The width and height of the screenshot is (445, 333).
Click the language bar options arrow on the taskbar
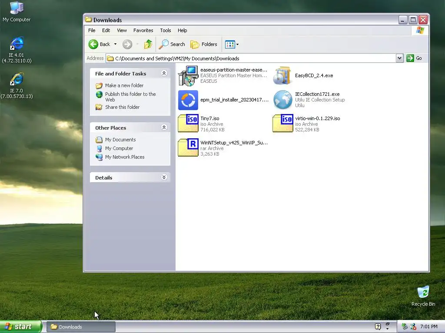pos(387,329)
